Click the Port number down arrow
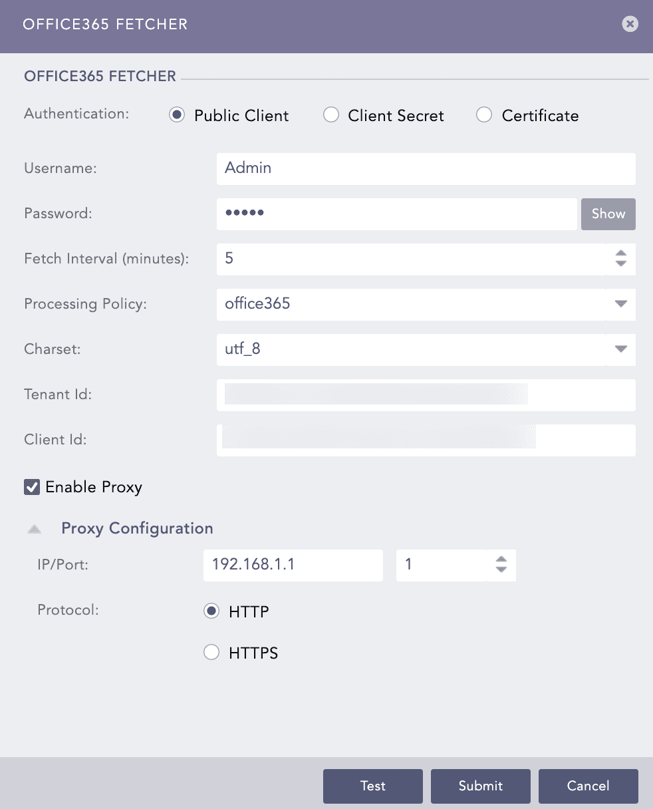653x809 pixels. tap(501, 571)
